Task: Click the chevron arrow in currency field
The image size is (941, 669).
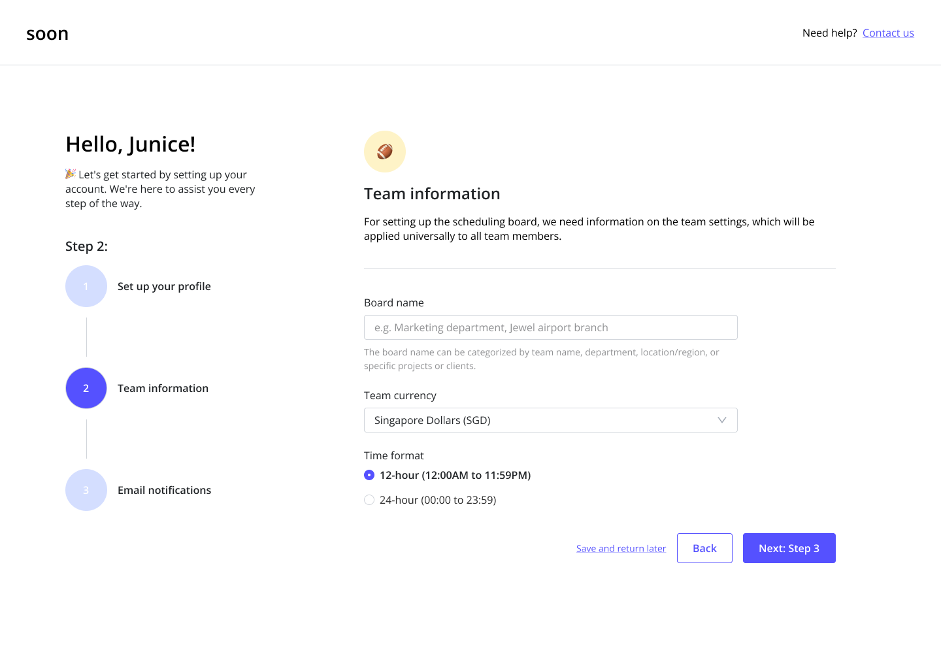Action: pyautogui.click(x=721, y=420)
